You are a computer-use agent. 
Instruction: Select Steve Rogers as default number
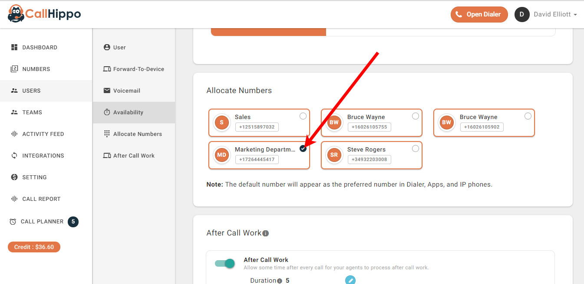coord(416,148)
